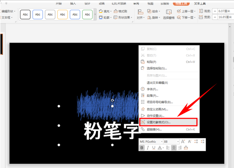Toggle Underline in the mini toolbar
The image size is (234, 168).
(154, 148)
